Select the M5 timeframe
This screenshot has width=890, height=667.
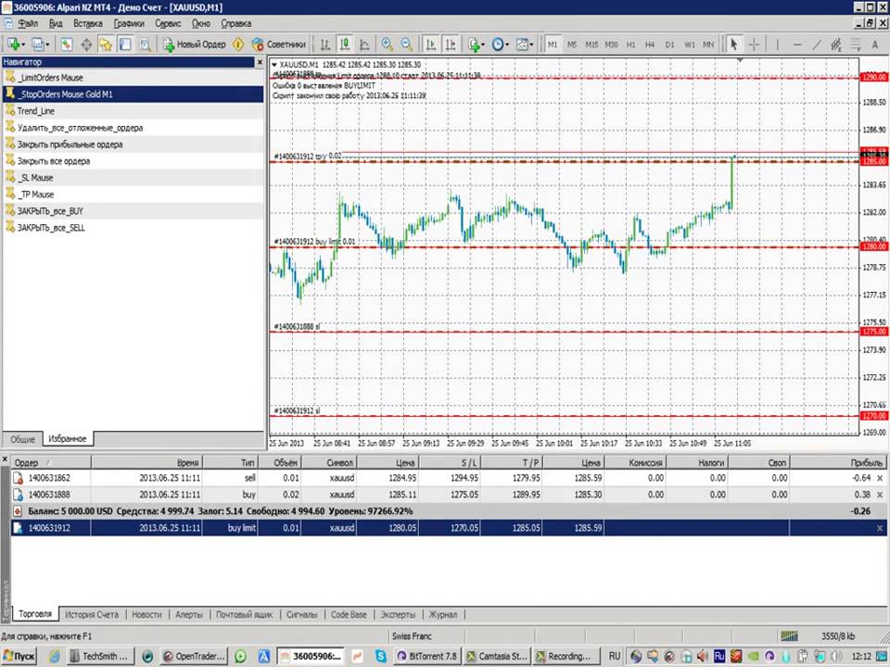(x=572, y=44)
